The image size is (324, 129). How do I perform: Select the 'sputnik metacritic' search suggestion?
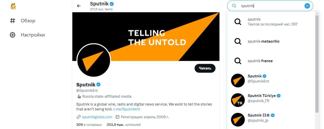point(271,41)
